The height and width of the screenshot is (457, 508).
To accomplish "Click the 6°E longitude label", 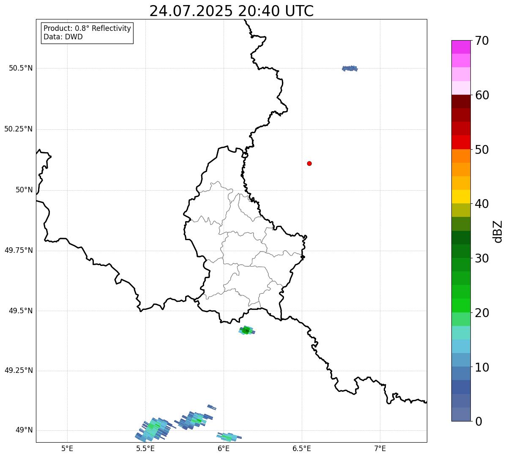I will click(224, 449).
